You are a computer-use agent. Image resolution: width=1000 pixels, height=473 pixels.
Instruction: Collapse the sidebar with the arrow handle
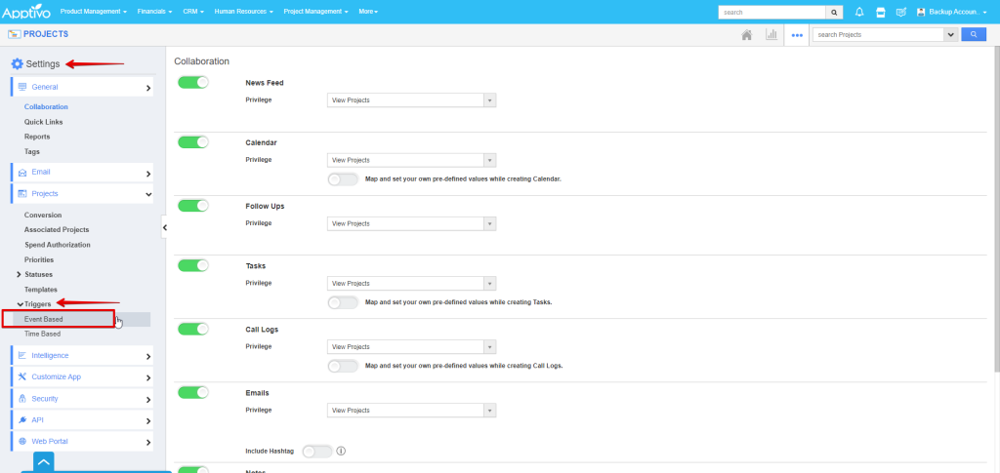point(164,227)
